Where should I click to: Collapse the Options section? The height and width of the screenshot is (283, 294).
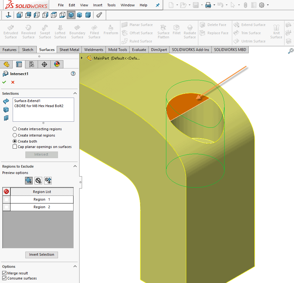click(75, 267)
